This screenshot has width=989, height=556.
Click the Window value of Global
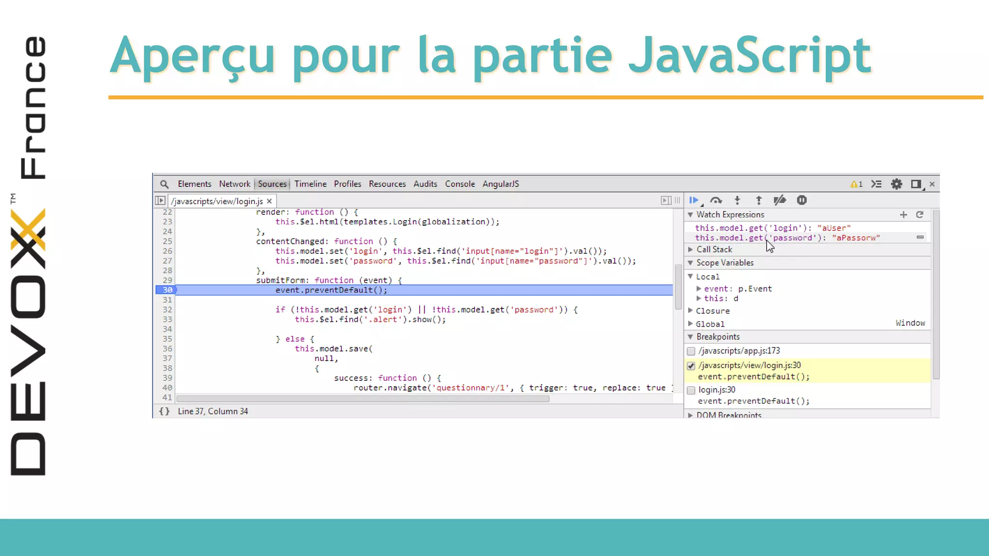coord(910,323)
